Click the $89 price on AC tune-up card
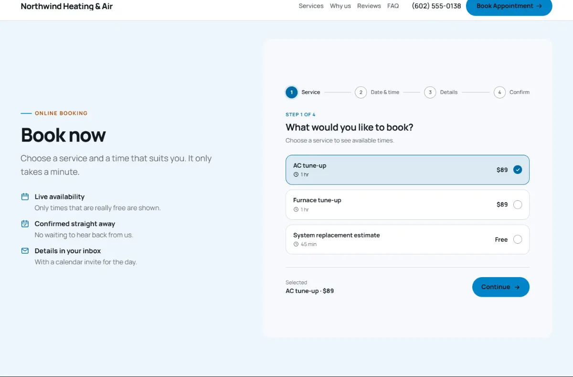 502,170
